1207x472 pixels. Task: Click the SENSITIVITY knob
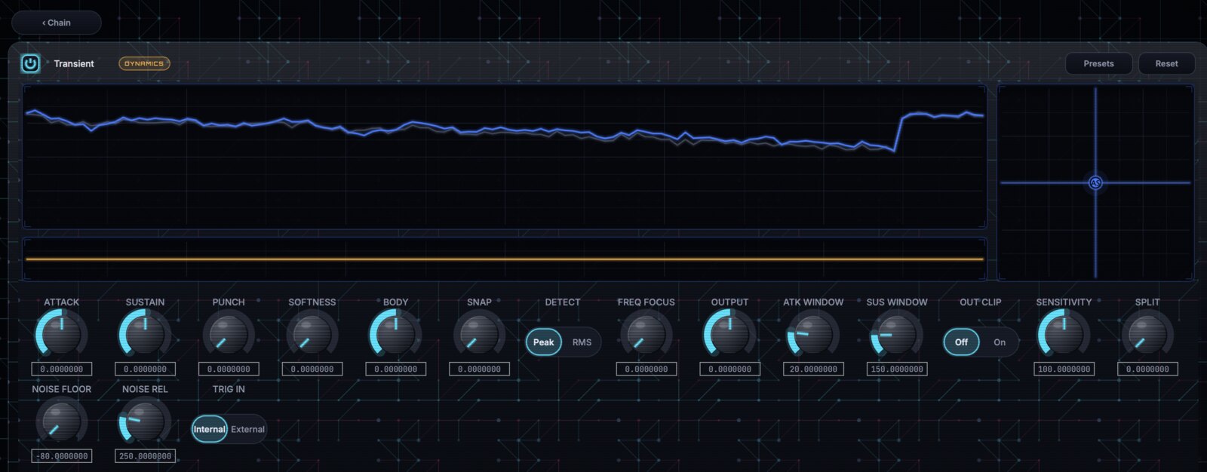1064,334
